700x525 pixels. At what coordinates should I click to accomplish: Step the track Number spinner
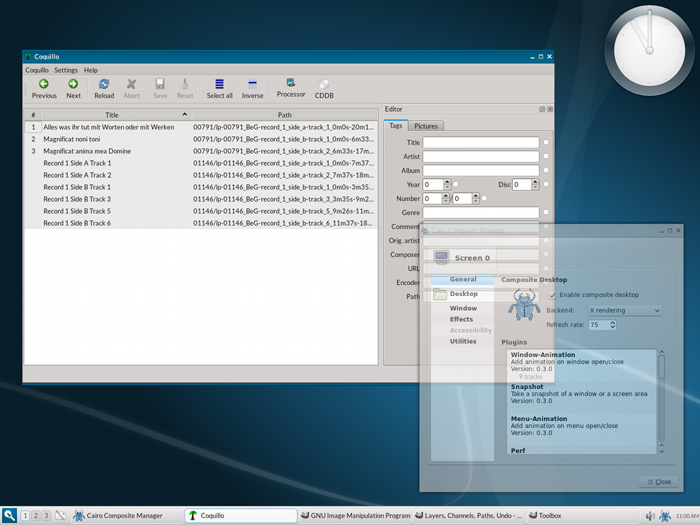(x=446, y=198)
